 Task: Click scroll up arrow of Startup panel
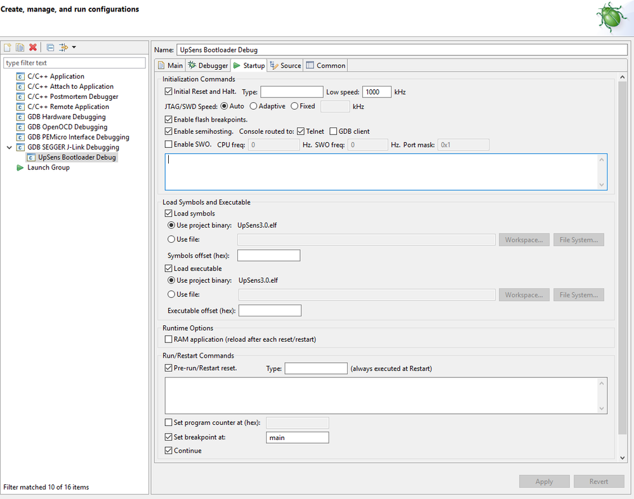623,77
